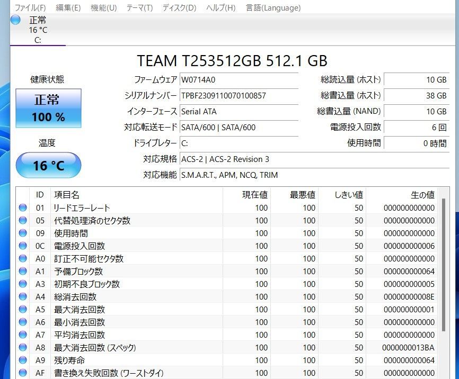Click the firmware field W0714A0
Screen dimensions: 459x379
[x=239, y=79]
